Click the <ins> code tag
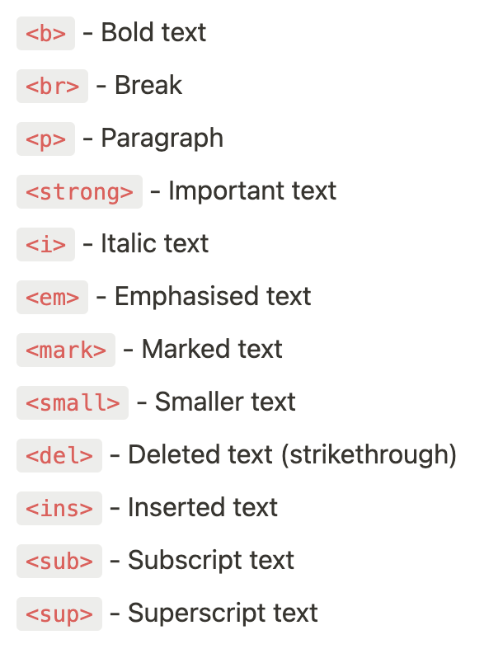Image resolution: width=503 pixels, height=663 pixels. [59, 508]
